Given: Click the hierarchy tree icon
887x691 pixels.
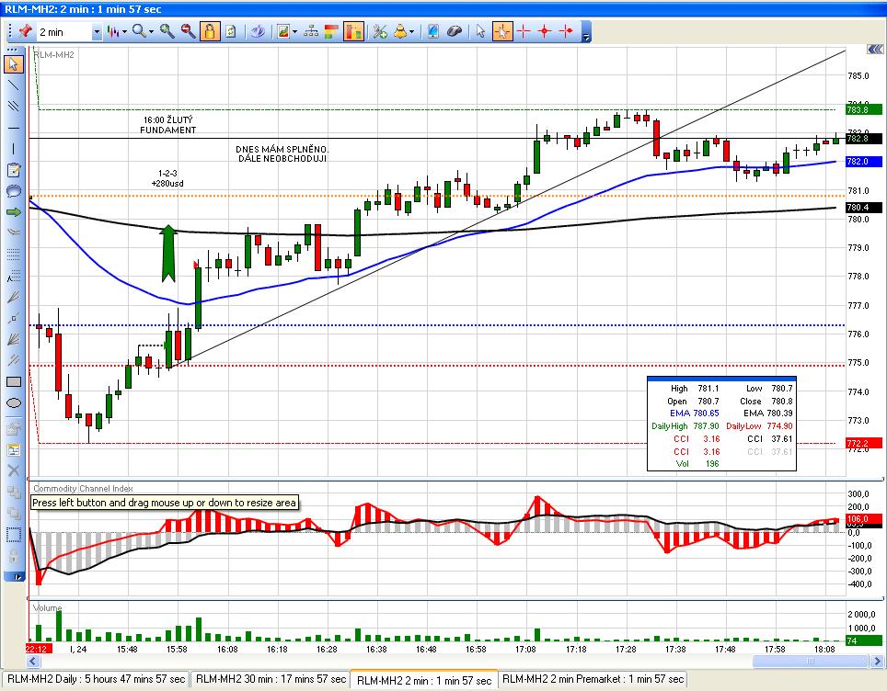Looking at the screenshot, I should click(311, 31).
